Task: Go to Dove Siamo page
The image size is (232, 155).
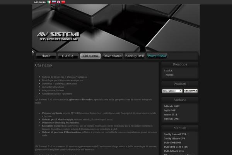Action: click(113, 56)
